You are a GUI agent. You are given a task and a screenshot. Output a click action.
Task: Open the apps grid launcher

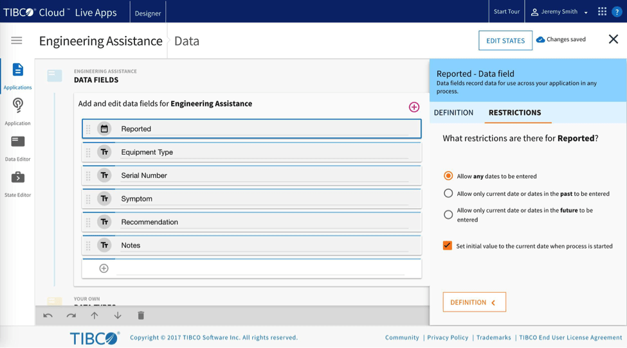pyautogui.click(x=602, y=12)
